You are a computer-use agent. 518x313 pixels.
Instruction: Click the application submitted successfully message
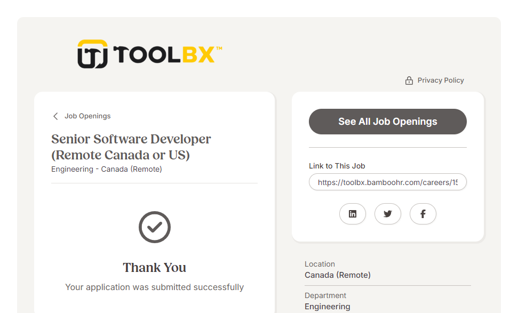[x=155, y=287]
